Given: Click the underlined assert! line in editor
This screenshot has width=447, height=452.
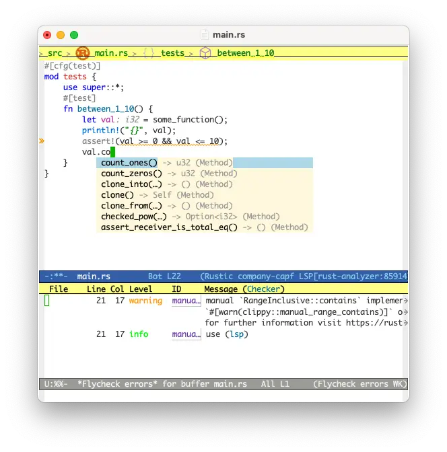Looking at the screenshot, I should pos(155,141).
